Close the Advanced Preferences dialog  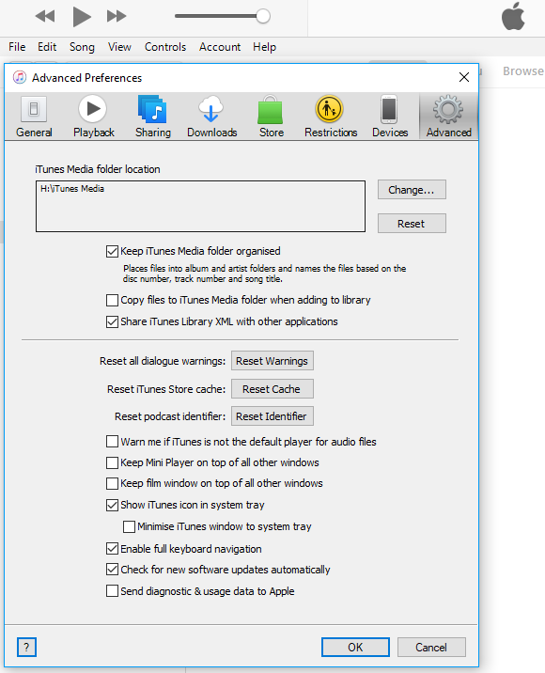pyautogui.click(x=464, y=77)
